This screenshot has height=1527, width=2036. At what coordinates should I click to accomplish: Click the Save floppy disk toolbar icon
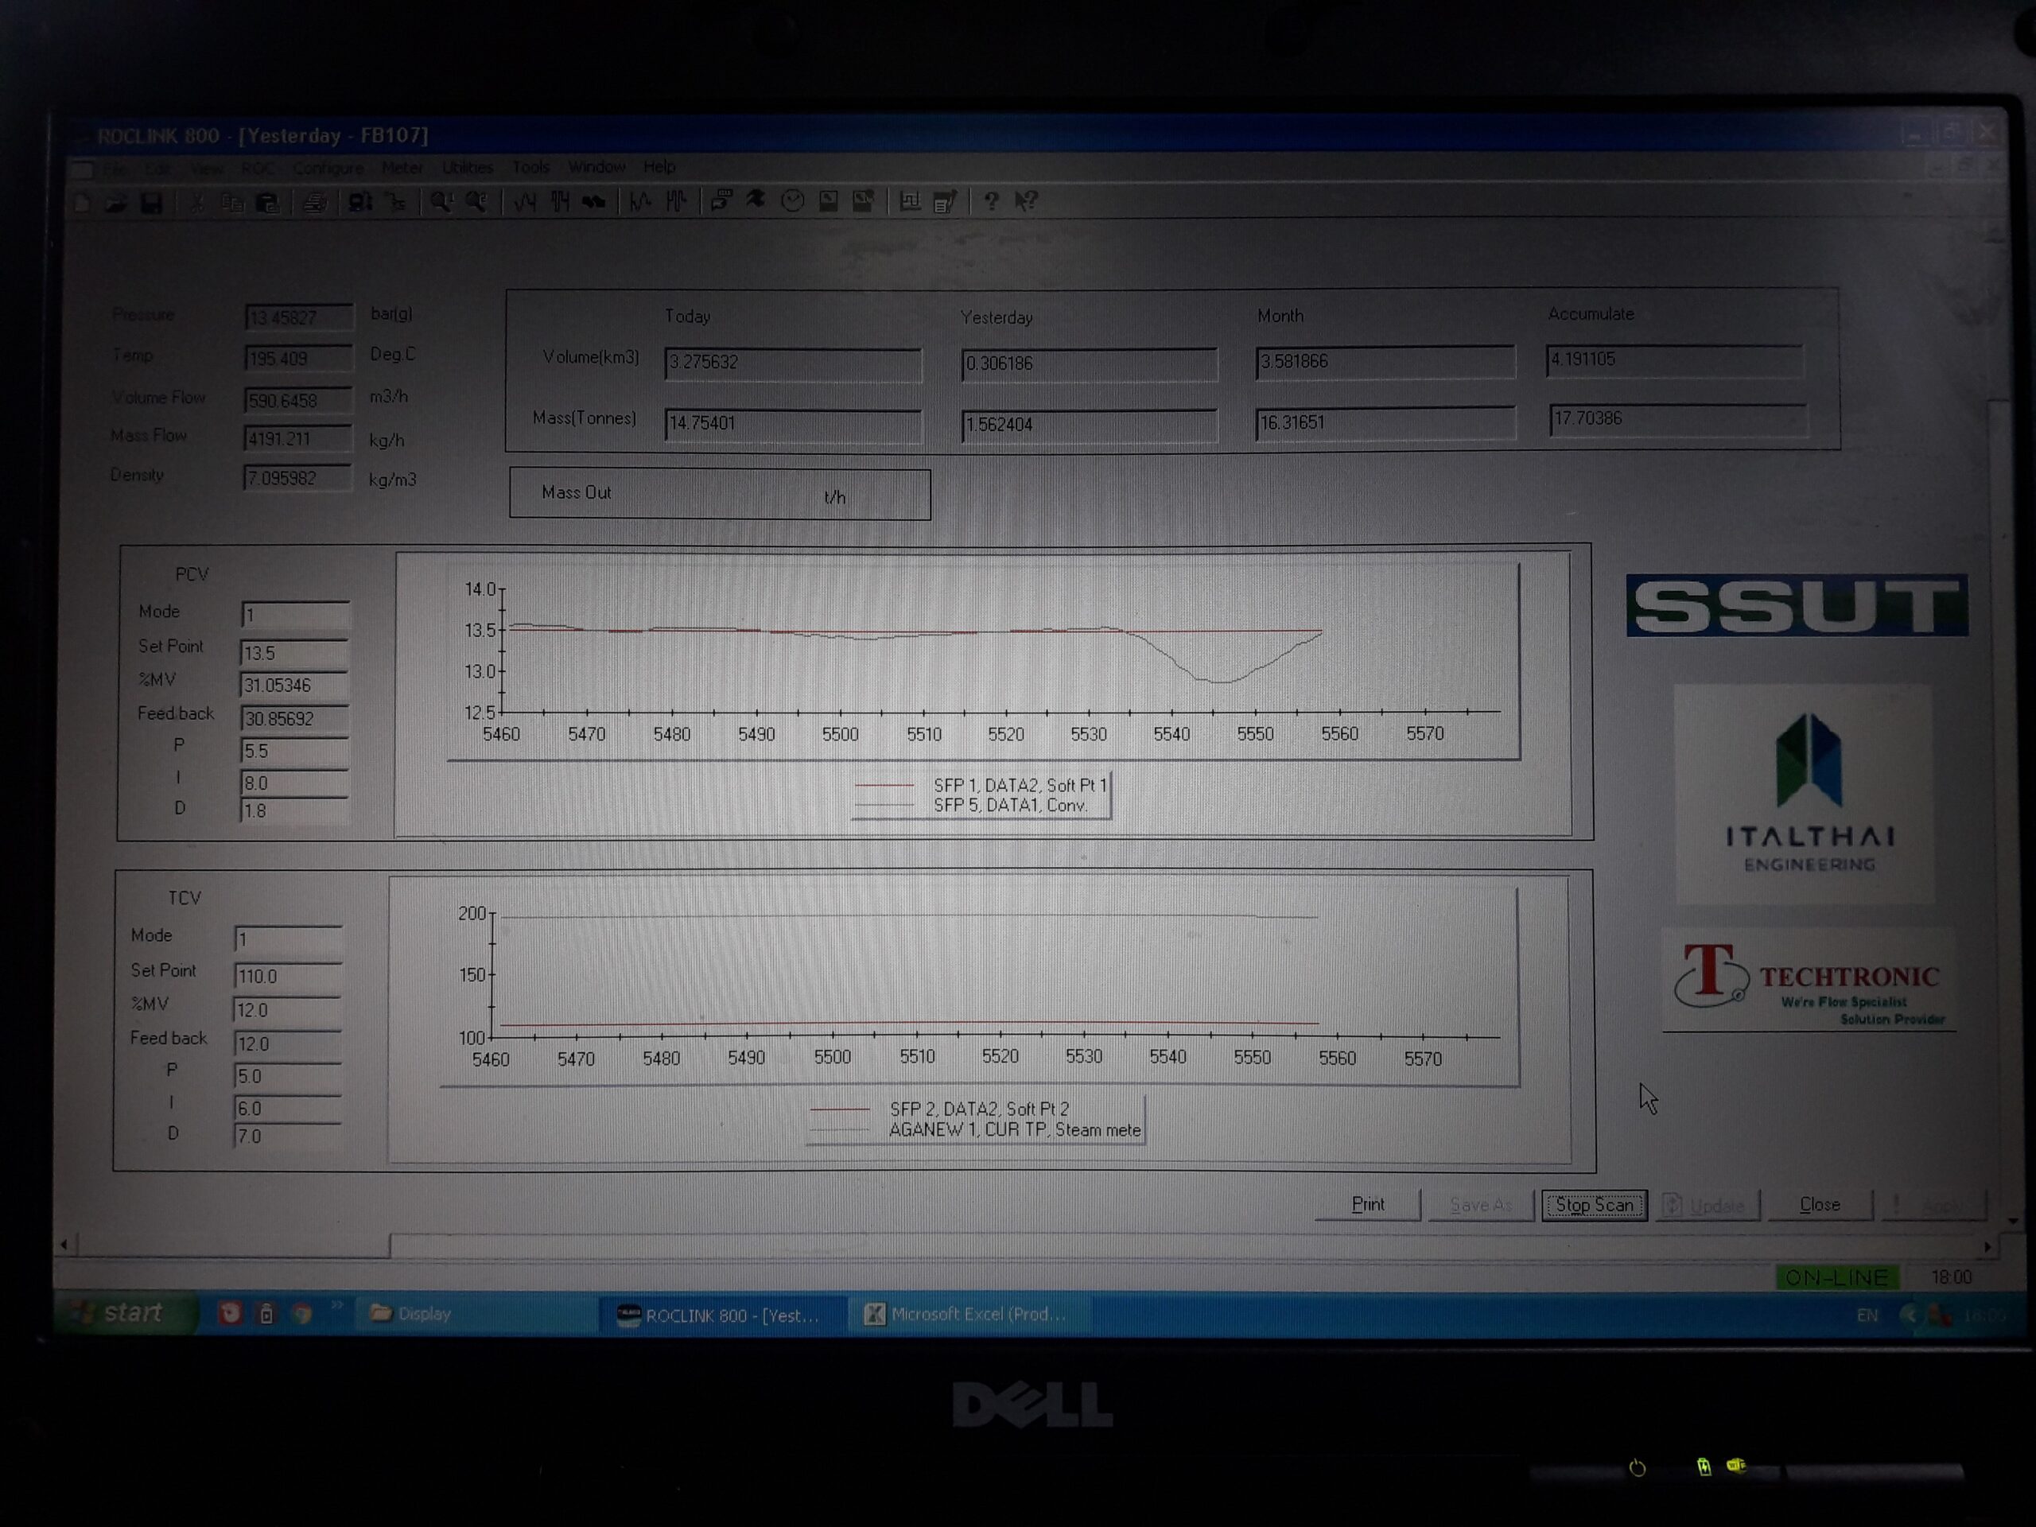151,203
